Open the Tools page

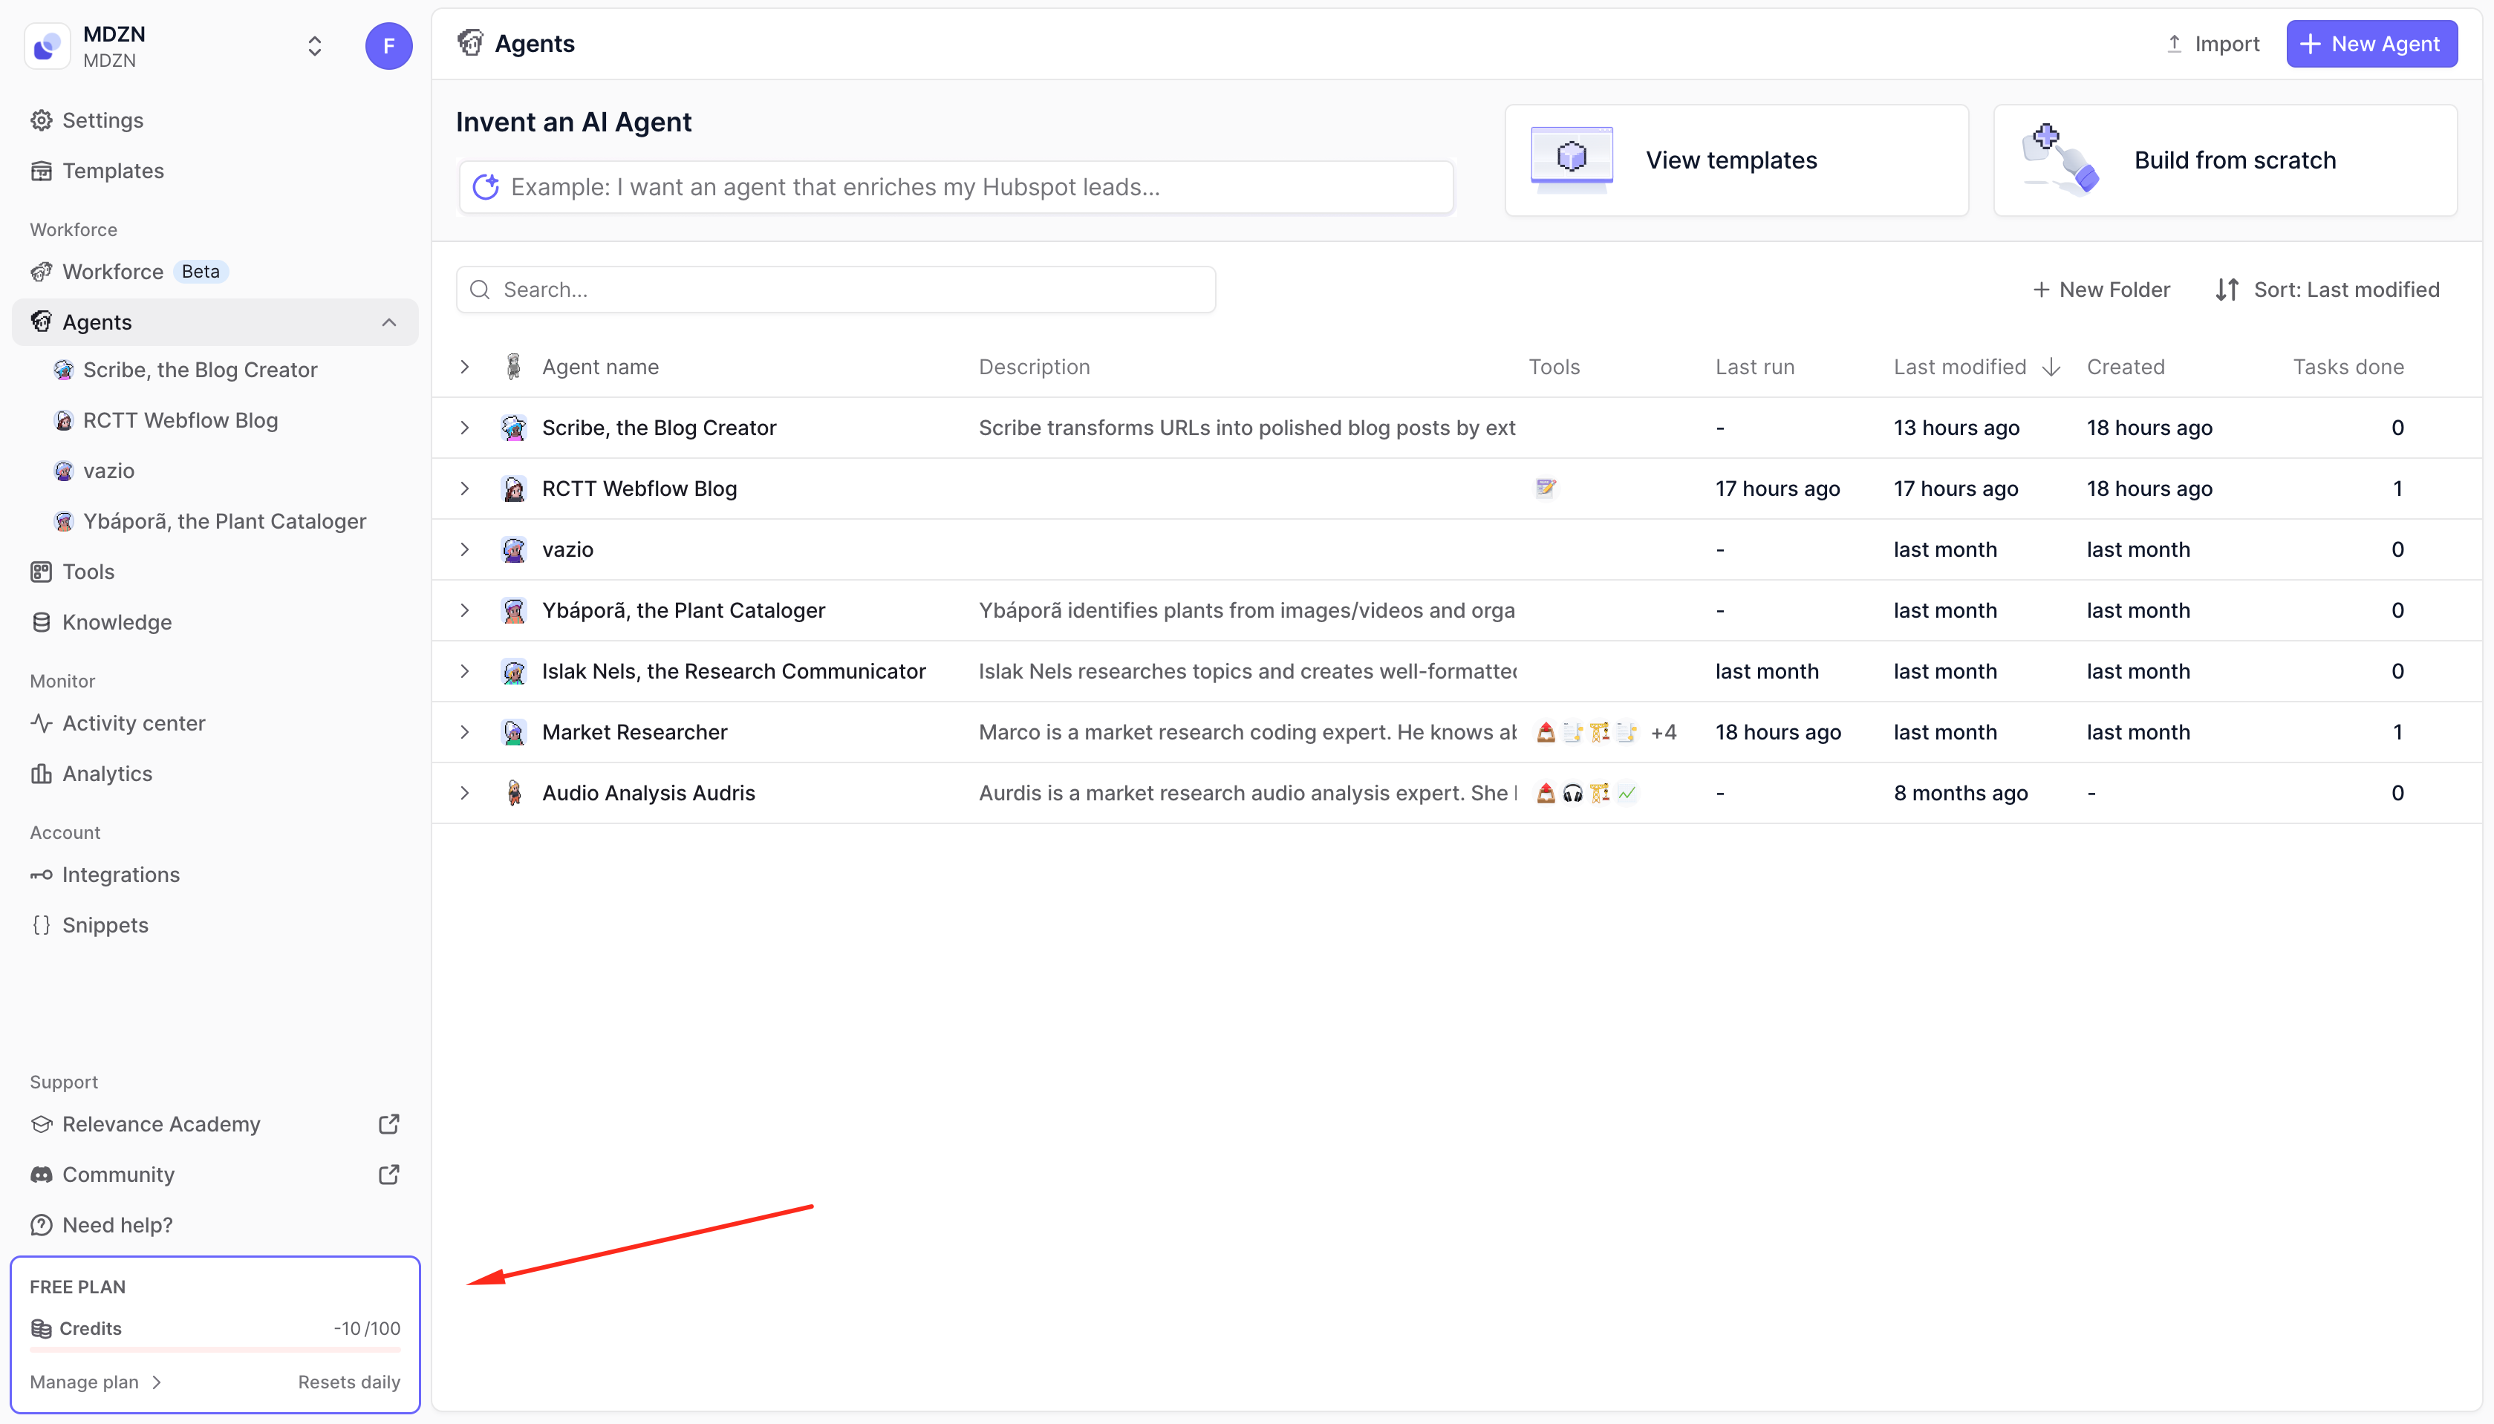(x=214, y=571)
